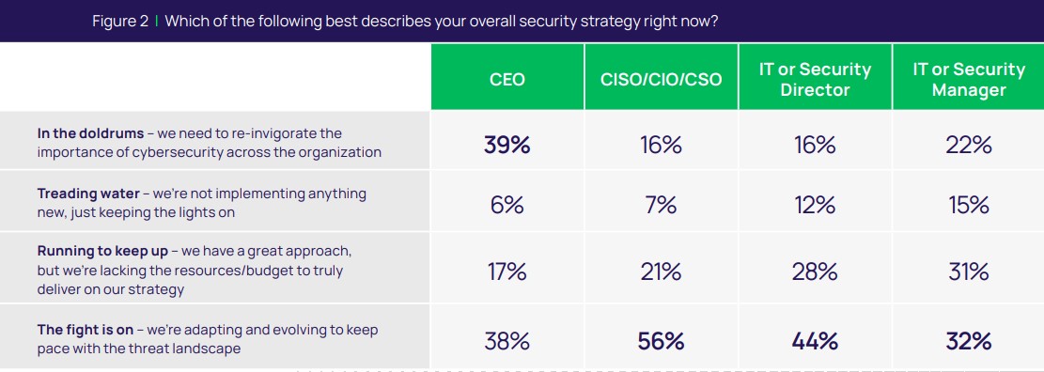The height and width of the screenshot is (372, 1044).
Task: Select the CISO/CIO/CSO column header
Action: (662, 80)
